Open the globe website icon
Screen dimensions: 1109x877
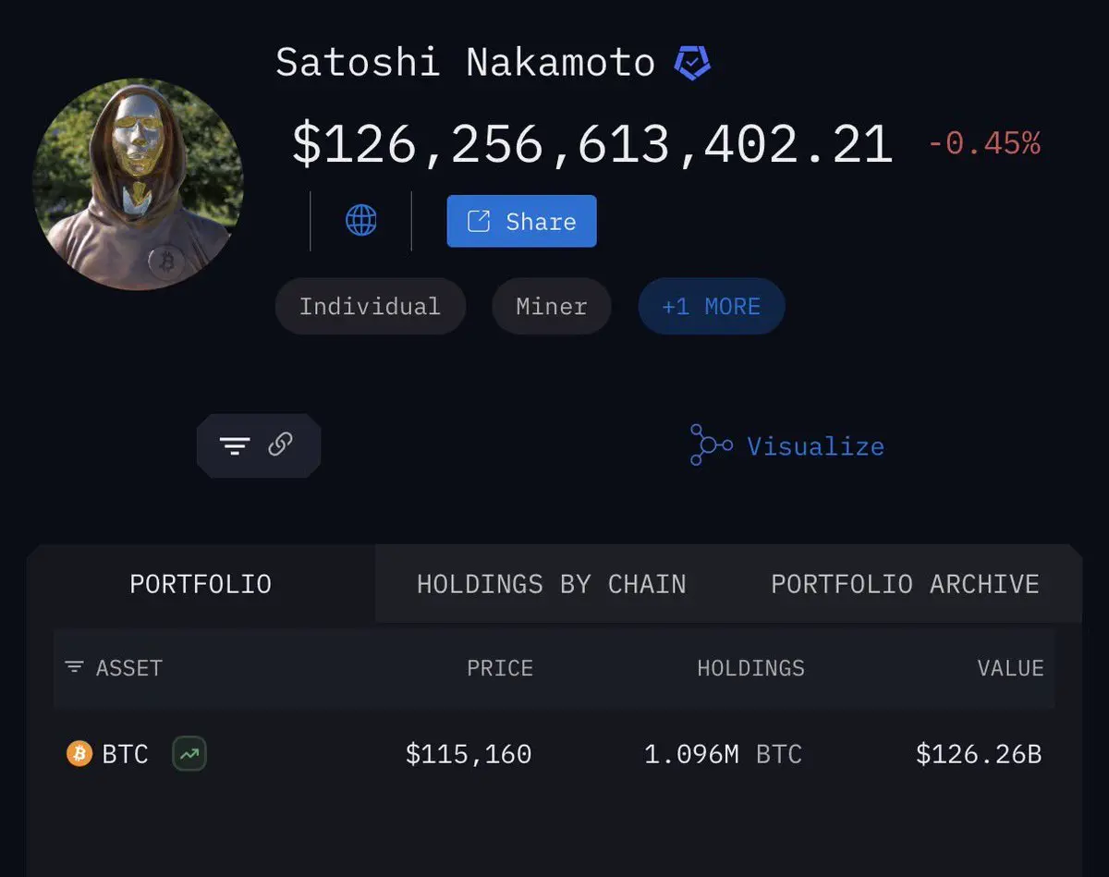click(x=361, y=221)
